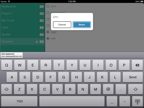Open the Links list
The height and width of the screenshot is (108, 144).
click(x=22, y=28)
